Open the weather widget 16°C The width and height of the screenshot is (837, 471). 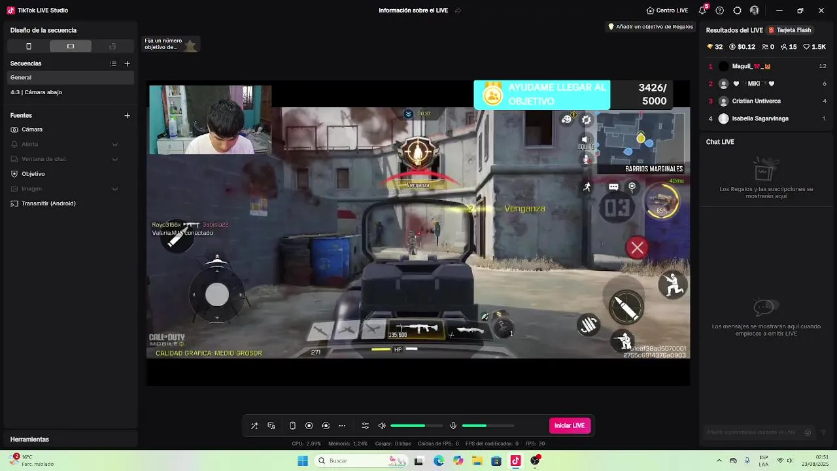click(x=33, y=461)
